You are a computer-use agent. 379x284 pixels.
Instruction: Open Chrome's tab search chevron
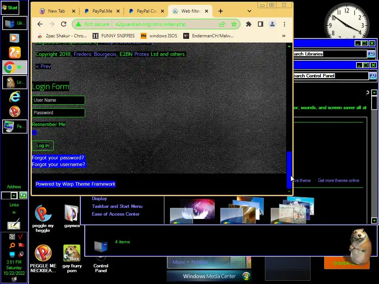click(249, 11)
